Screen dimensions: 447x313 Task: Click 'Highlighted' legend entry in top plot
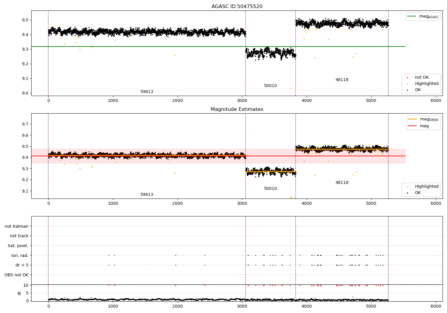click(x=423, y=84)
